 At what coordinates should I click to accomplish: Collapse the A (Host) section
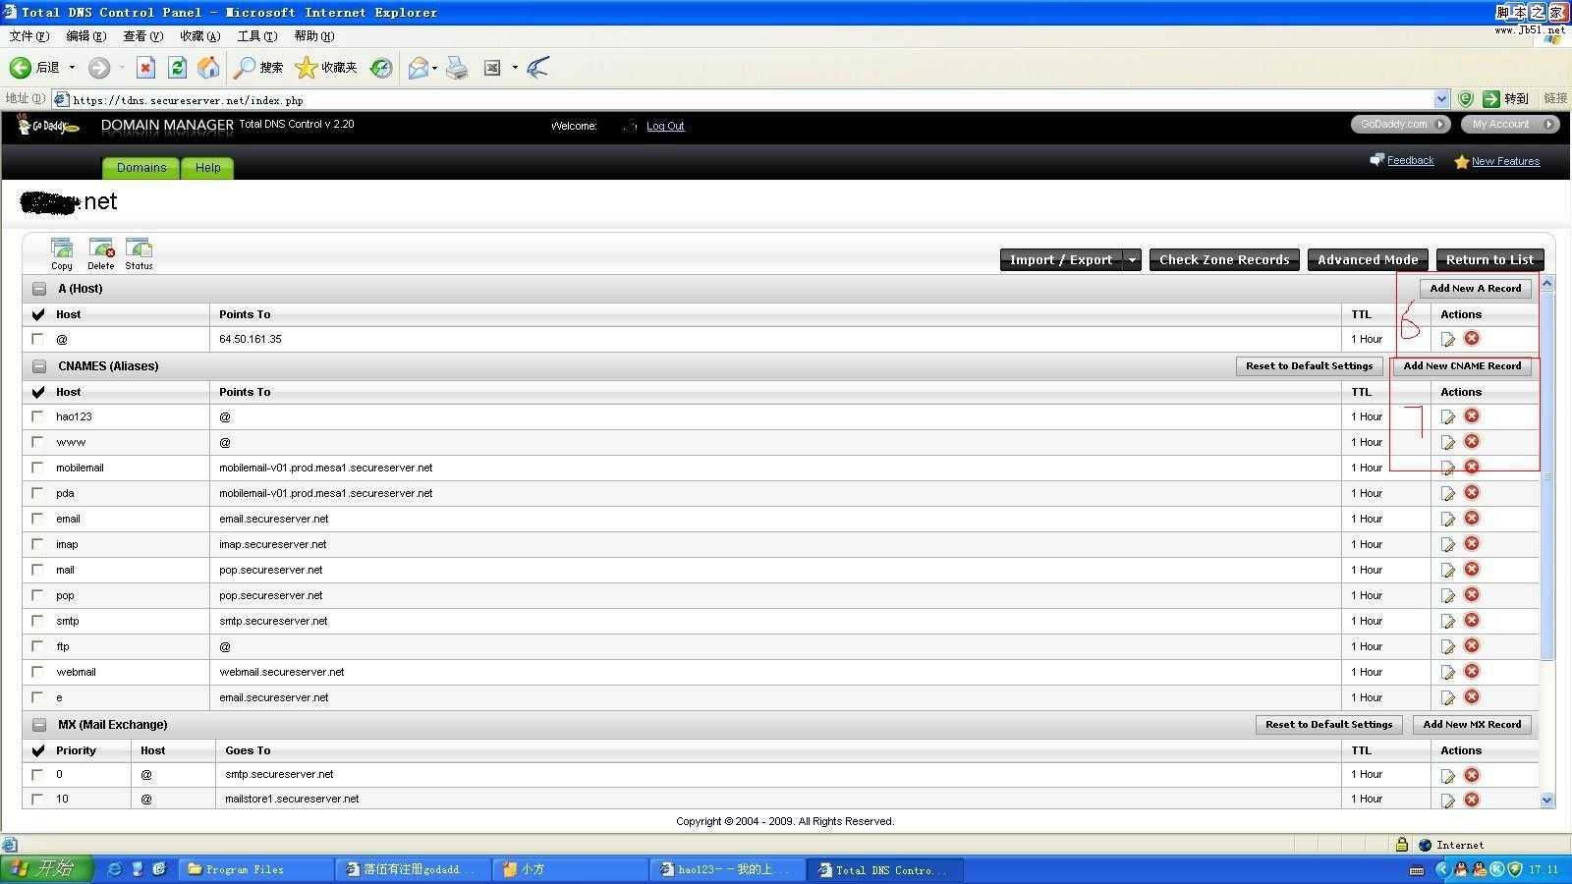pyautogui.click(x=39, y=289)
